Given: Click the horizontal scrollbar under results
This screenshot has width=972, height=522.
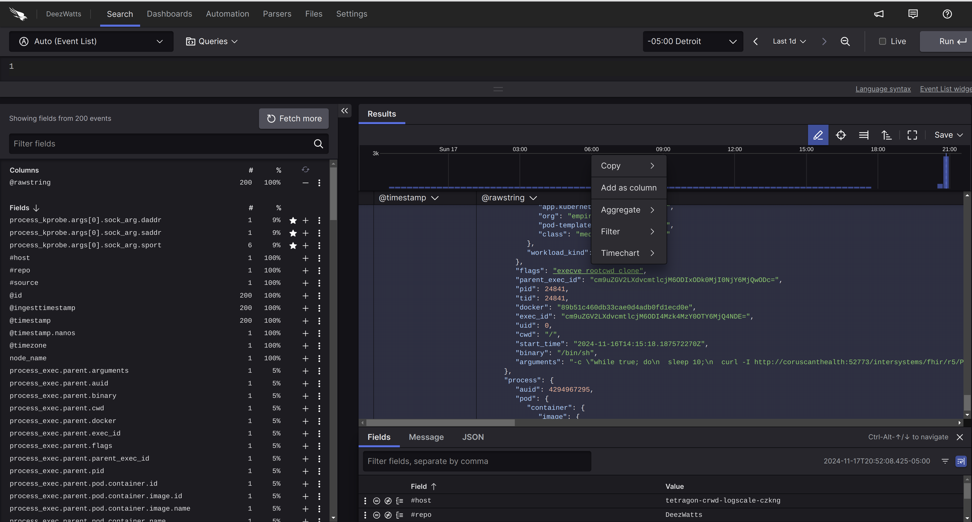Looking at the screenshot, I should 440,422.
